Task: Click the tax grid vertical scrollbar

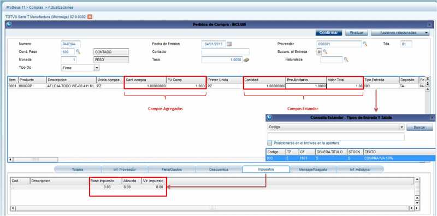Action: coord(417,191)
